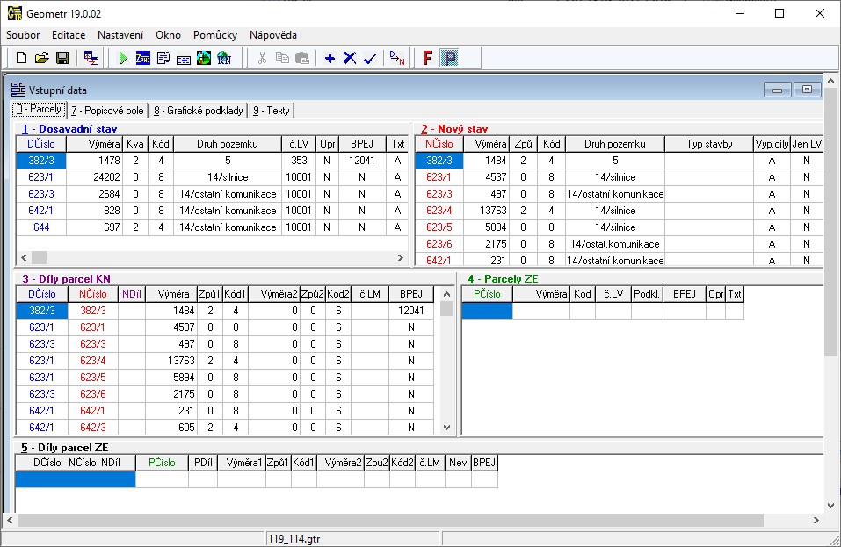Switch to the 9 - Texty tab
Image resolution: width=841 pixels, height=547 pixels.
coord(272,111)
